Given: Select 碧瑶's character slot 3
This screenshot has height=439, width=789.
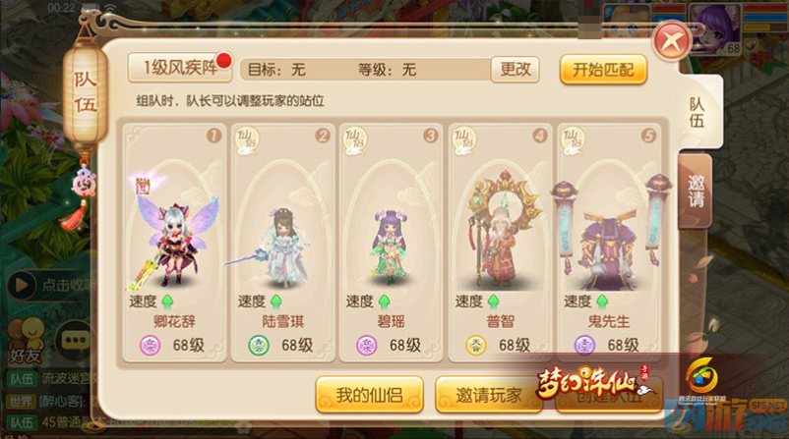Looking at the screenshot, I should point(391,243).
